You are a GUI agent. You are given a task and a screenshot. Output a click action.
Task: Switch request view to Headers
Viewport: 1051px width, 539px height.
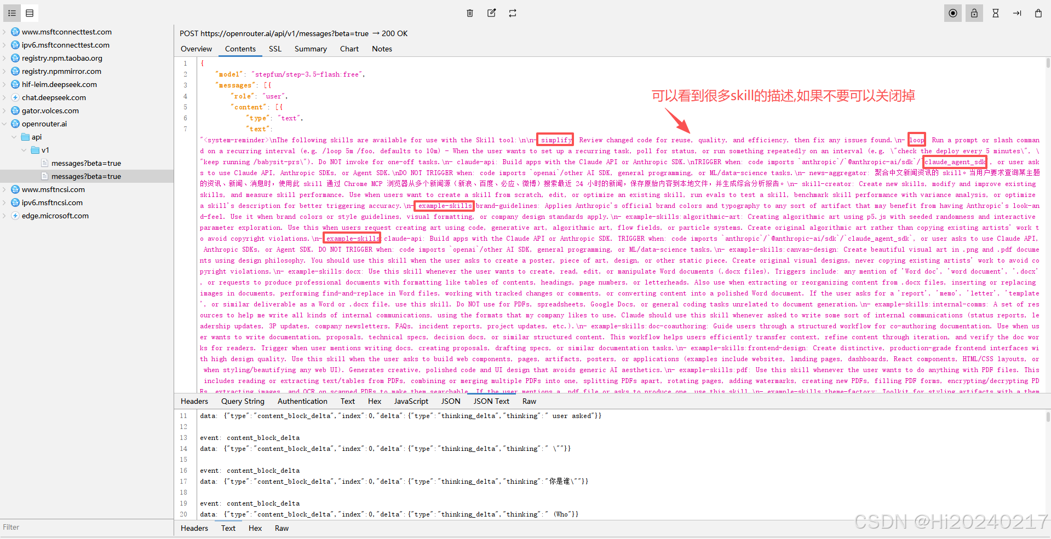194,401
